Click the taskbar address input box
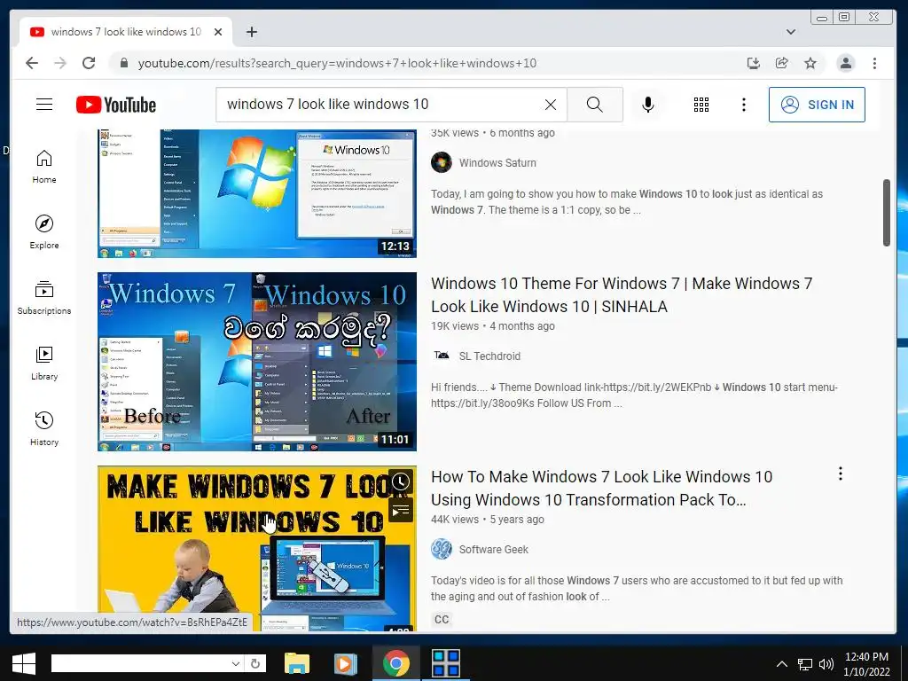This screenshot has height=681, width=908. pyautogui.click(x=140, y=663)
